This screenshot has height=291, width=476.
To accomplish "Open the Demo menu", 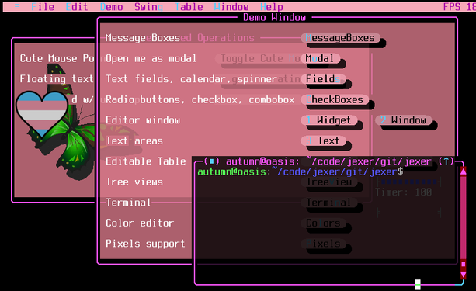I will pos(111,7).
